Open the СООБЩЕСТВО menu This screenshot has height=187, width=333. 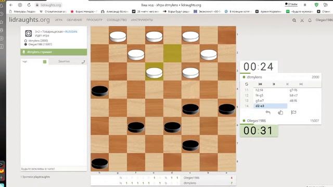coord(117,20)
